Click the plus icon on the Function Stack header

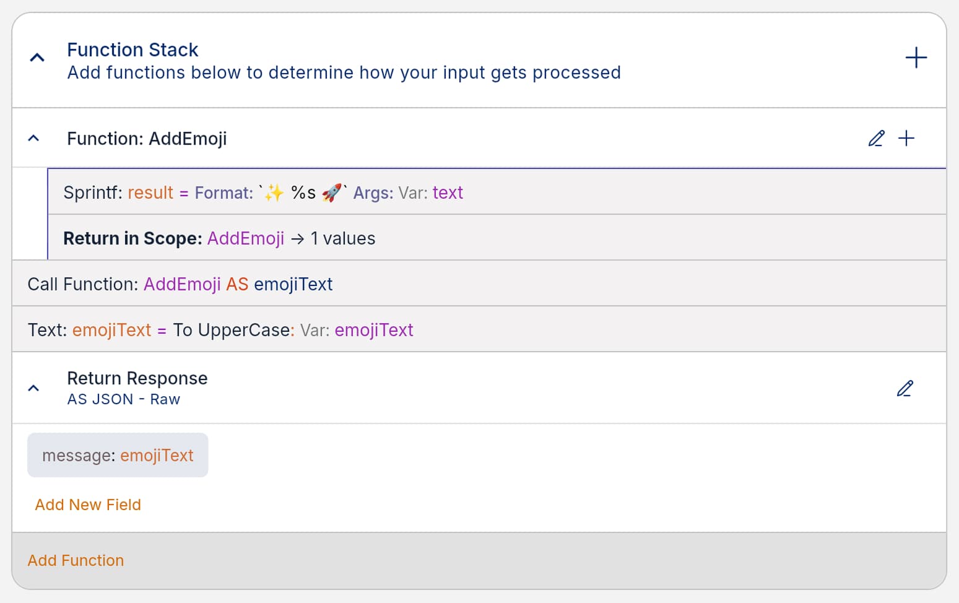(916, 58)
